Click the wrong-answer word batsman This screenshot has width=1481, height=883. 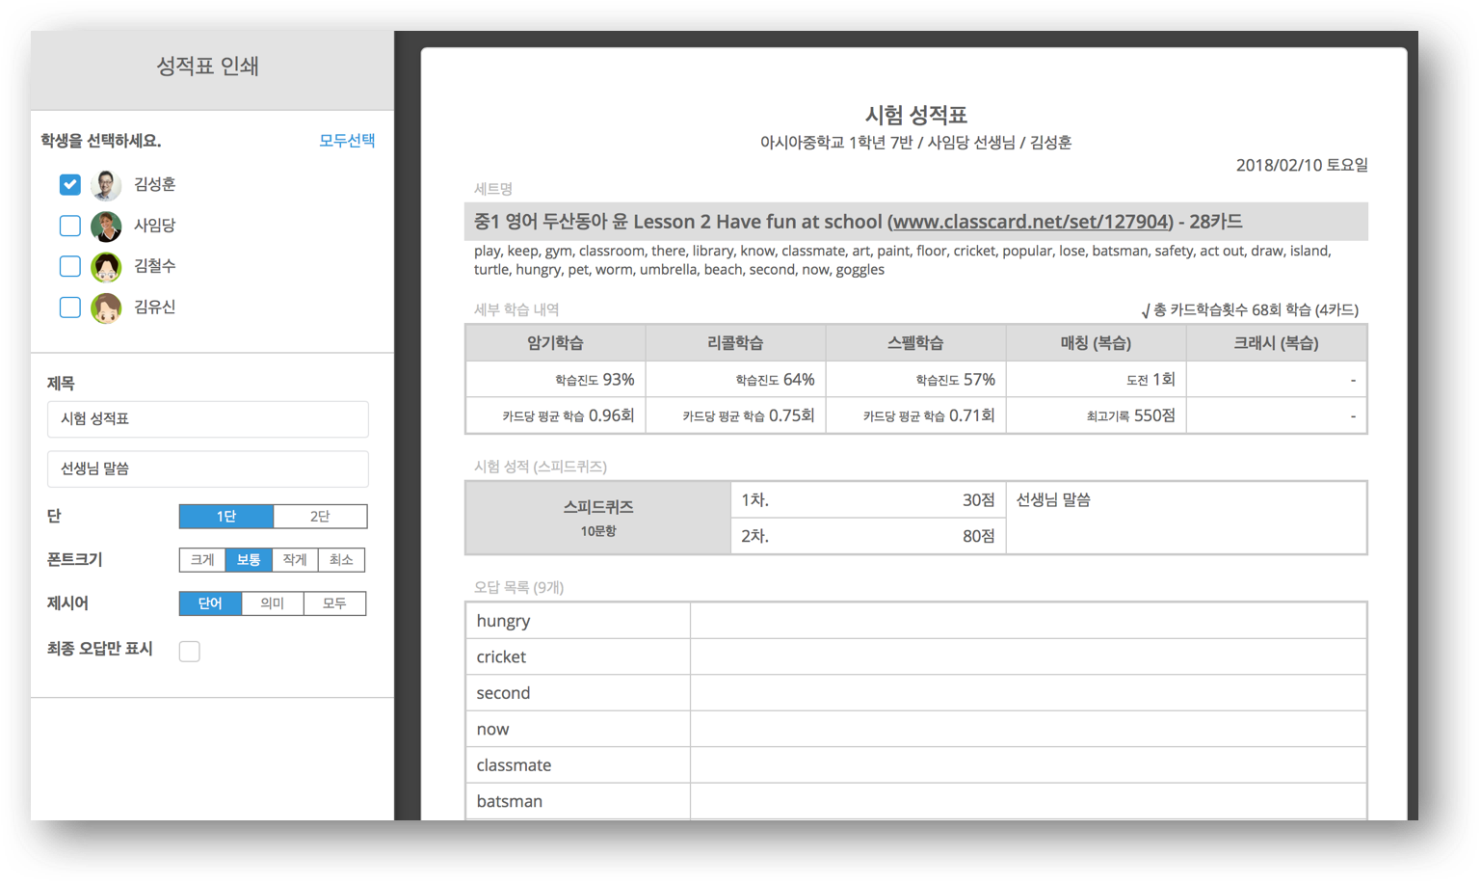click(509, 801)
